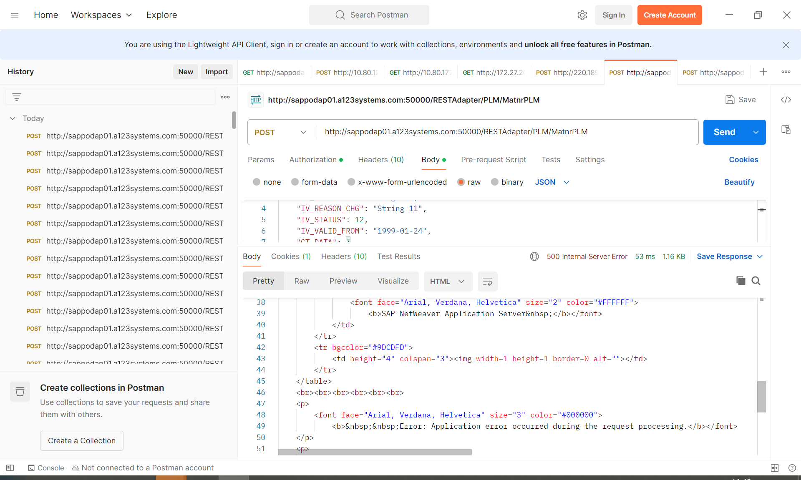Toggle word wrap icon in response toolbar
This screenshot has width=801, height=480.
pyautogui.click(x=487, y=281)
